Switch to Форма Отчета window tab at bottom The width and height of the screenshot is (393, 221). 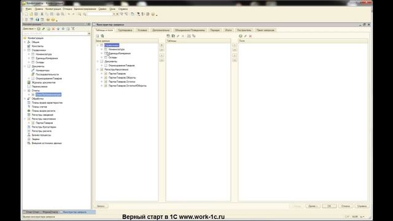pyautogui.click(x=50, y=212)
